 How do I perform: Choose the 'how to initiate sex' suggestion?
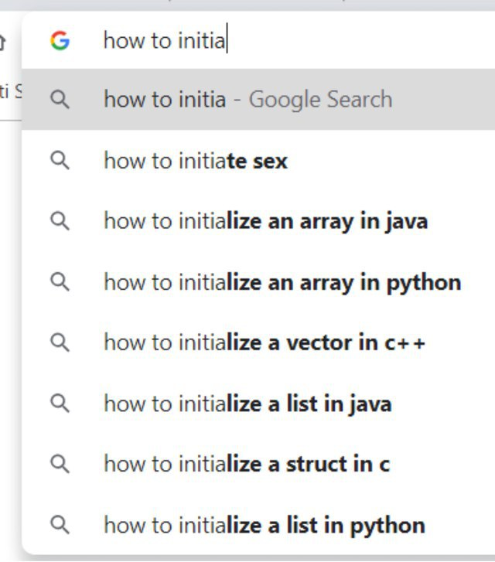(196, 161)
